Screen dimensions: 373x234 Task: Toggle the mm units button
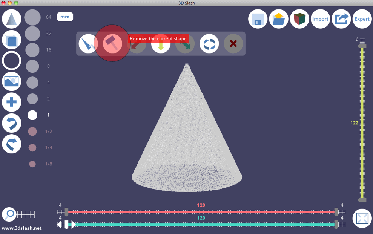point(65,17)
